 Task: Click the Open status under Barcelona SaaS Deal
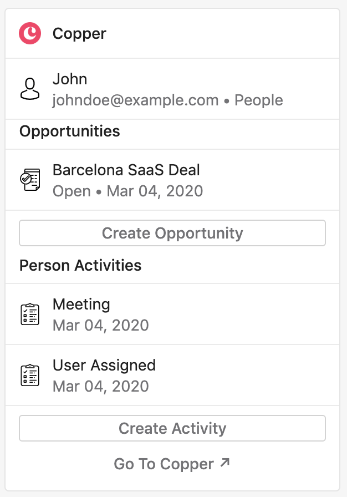[72, 191]
